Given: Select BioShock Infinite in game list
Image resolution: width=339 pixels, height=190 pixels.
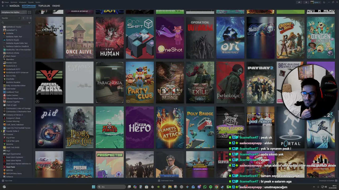Looking at the screenshot, I should (x=13, y=53).
